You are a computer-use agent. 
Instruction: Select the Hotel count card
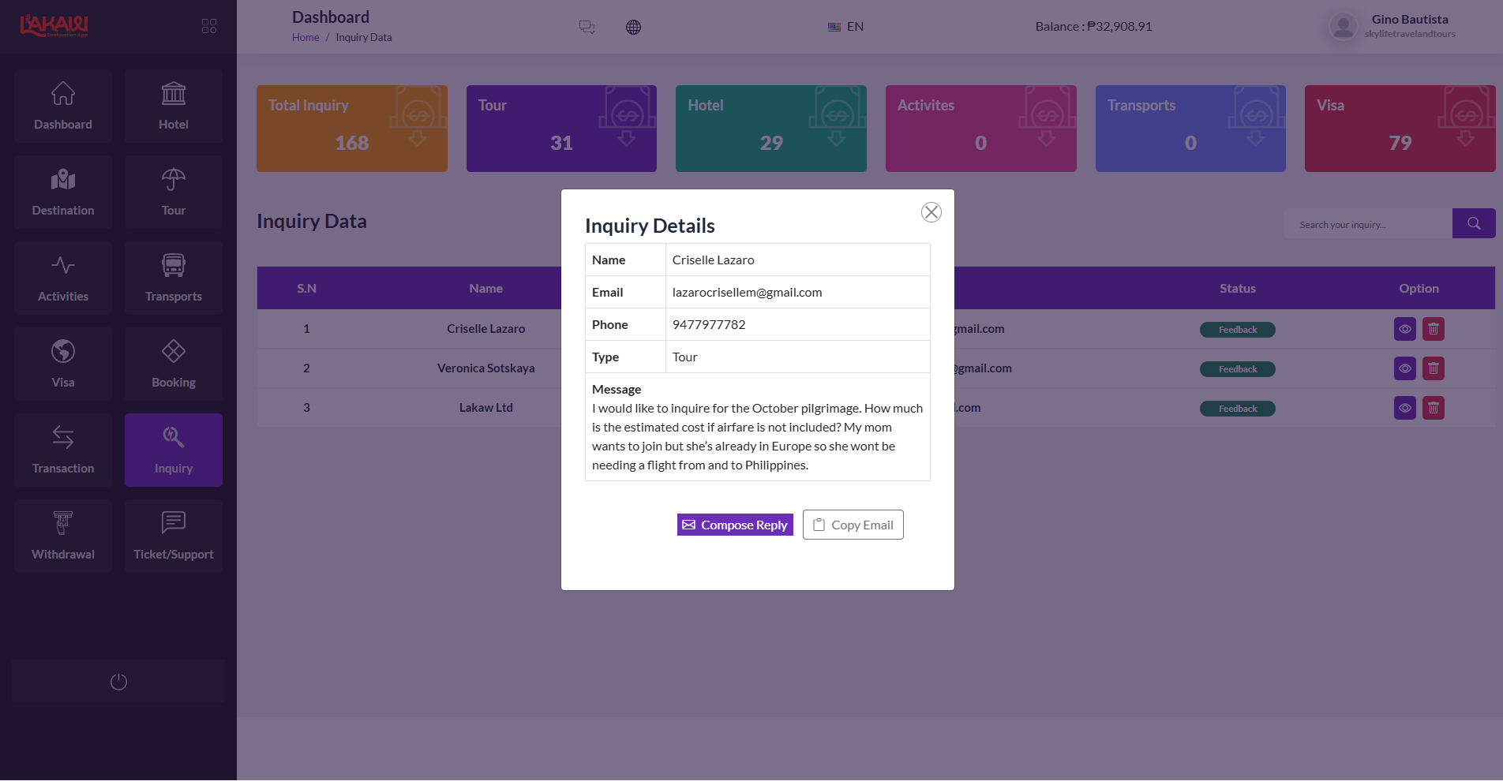point(771,129)
